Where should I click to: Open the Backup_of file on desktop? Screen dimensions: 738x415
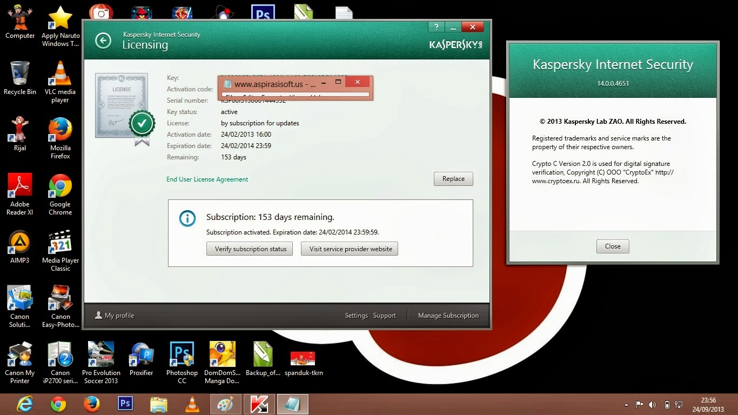(x=263, y=359)
